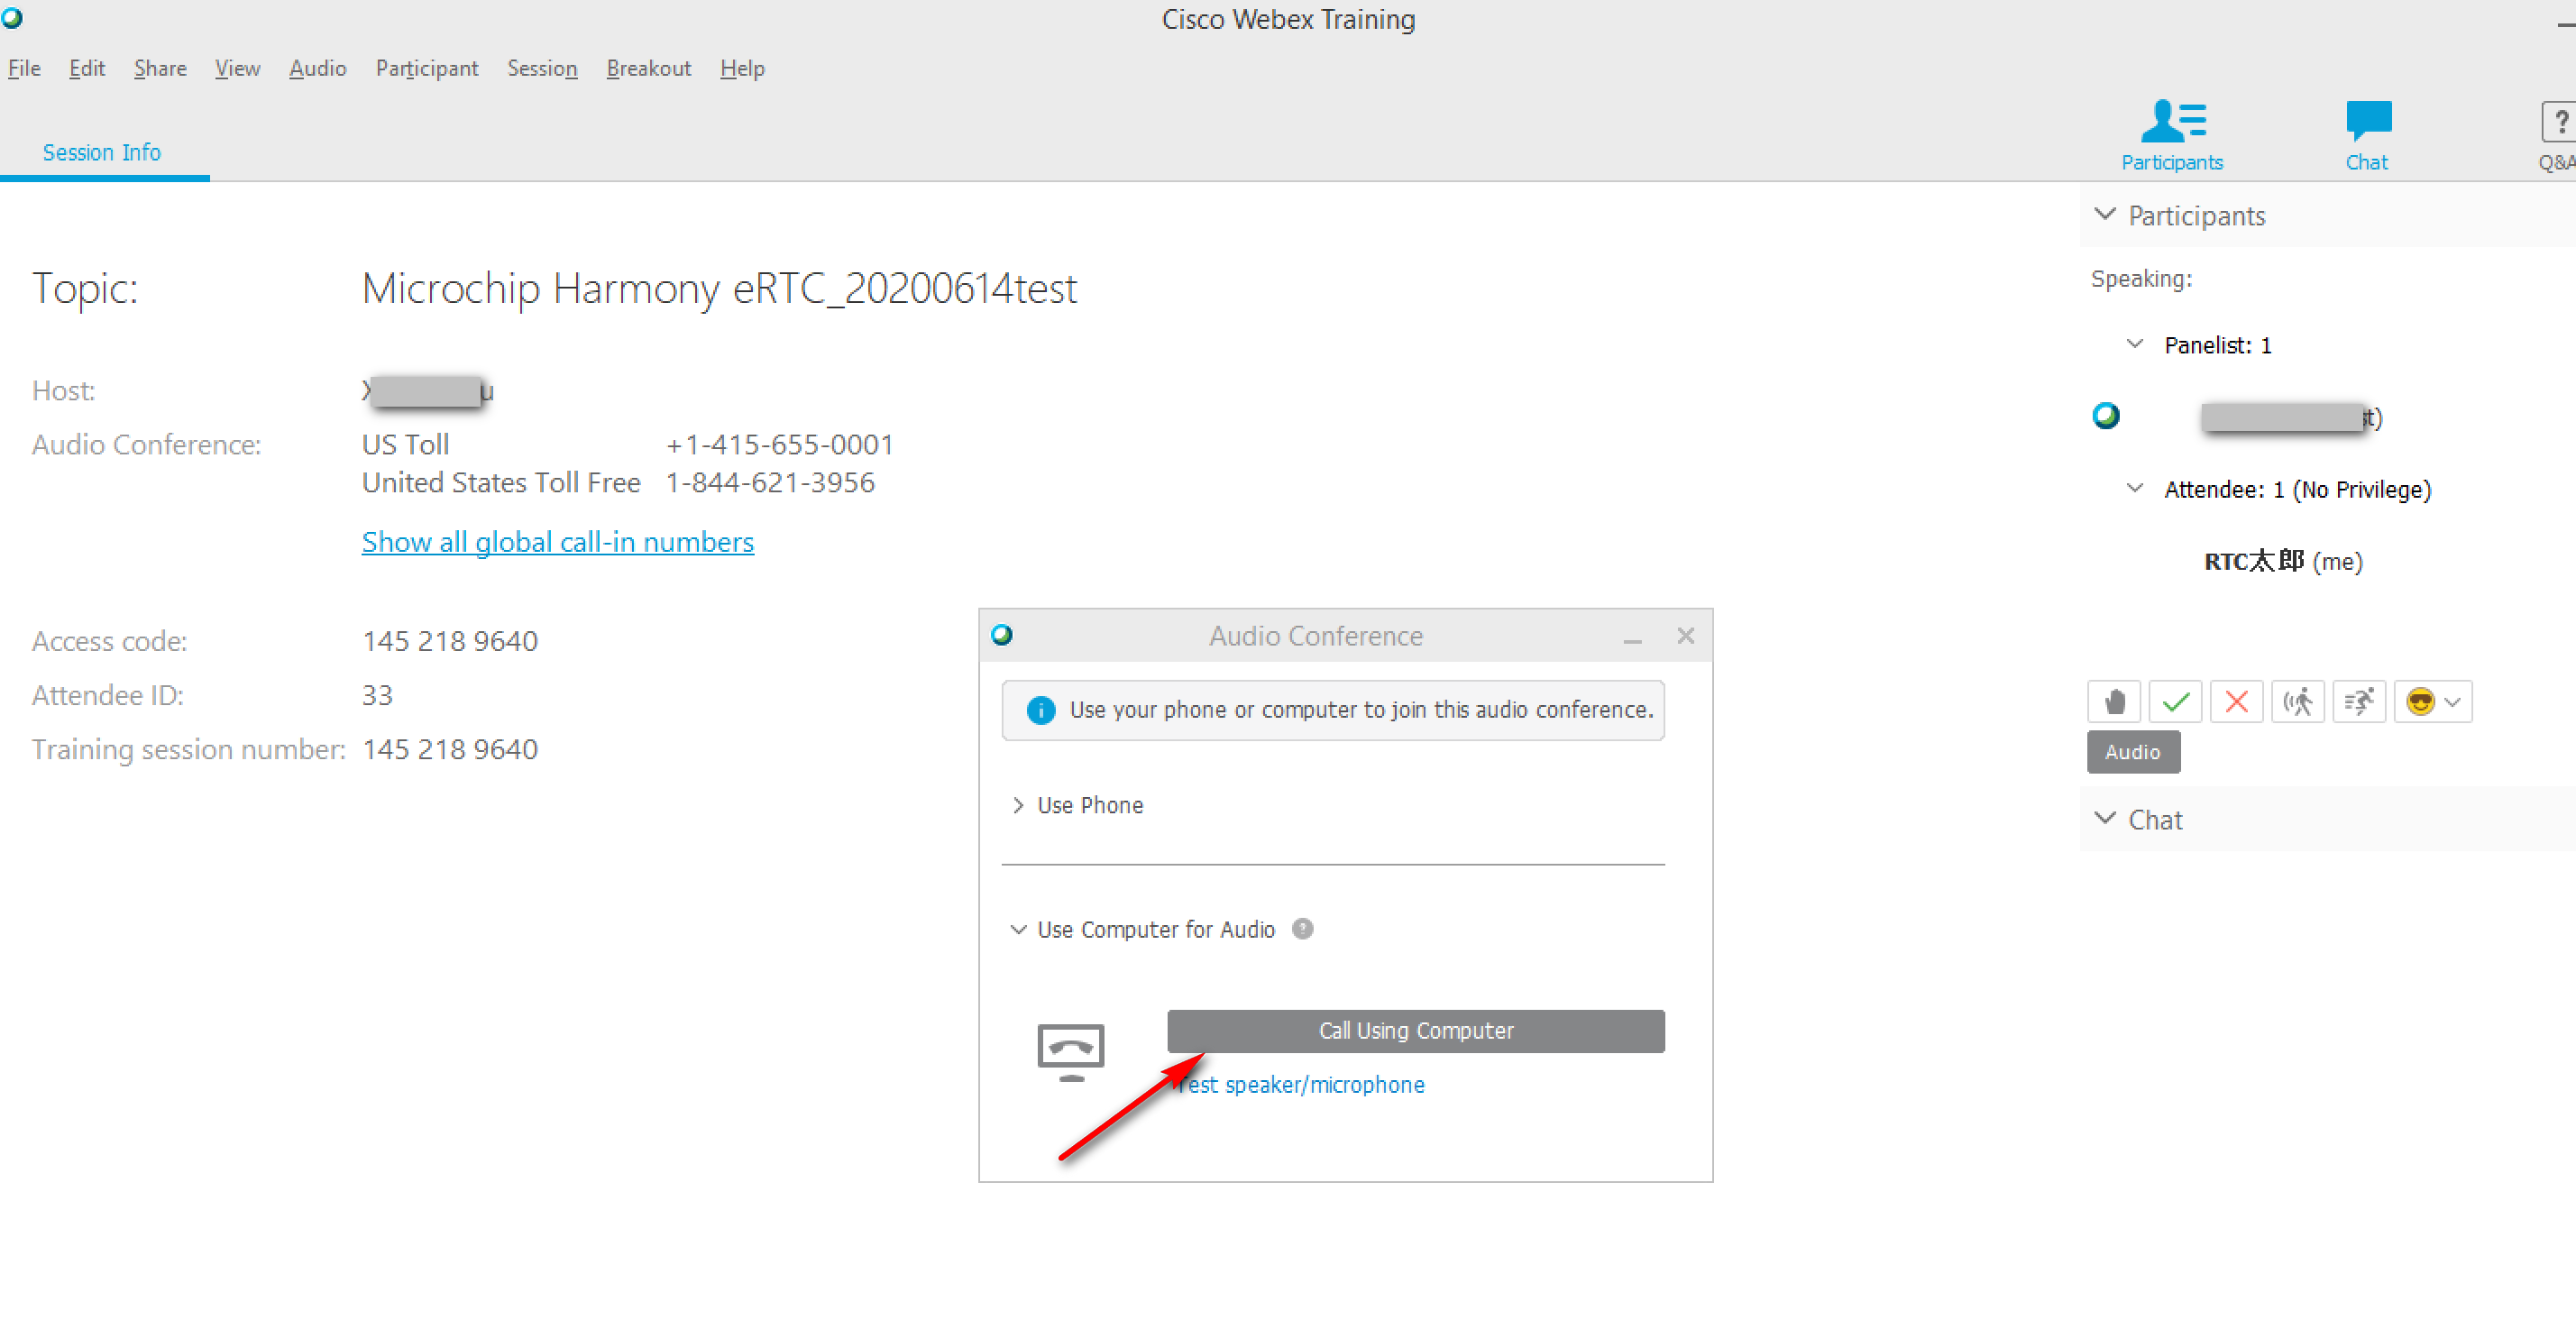The height and width of the screenshot is (1320, 2576).
Task: Click the info icon in Audio Conference notice
Action: click(x=1040, y=710)
